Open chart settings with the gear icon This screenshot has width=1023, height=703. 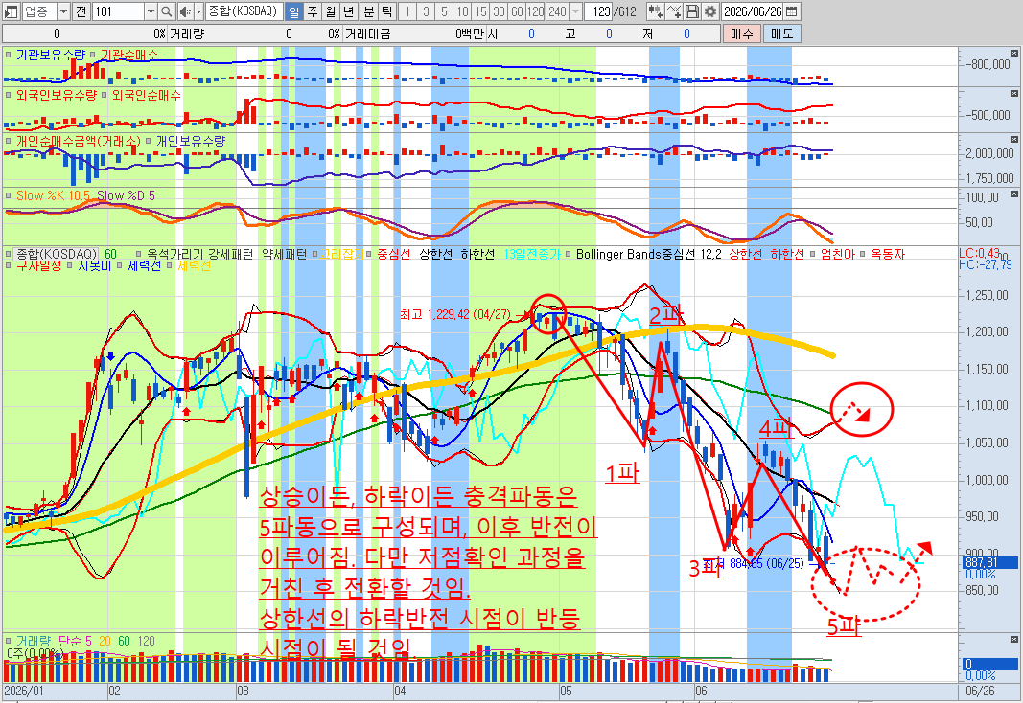[709, 11]
